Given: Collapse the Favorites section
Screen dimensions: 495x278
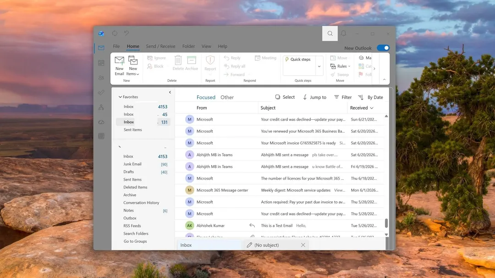Looking at the screenshot, I should pos(120,97).
